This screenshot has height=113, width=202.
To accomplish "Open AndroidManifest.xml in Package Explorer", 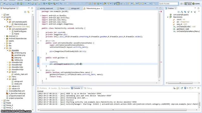I will pyautogui.click(x=15, y=91).
